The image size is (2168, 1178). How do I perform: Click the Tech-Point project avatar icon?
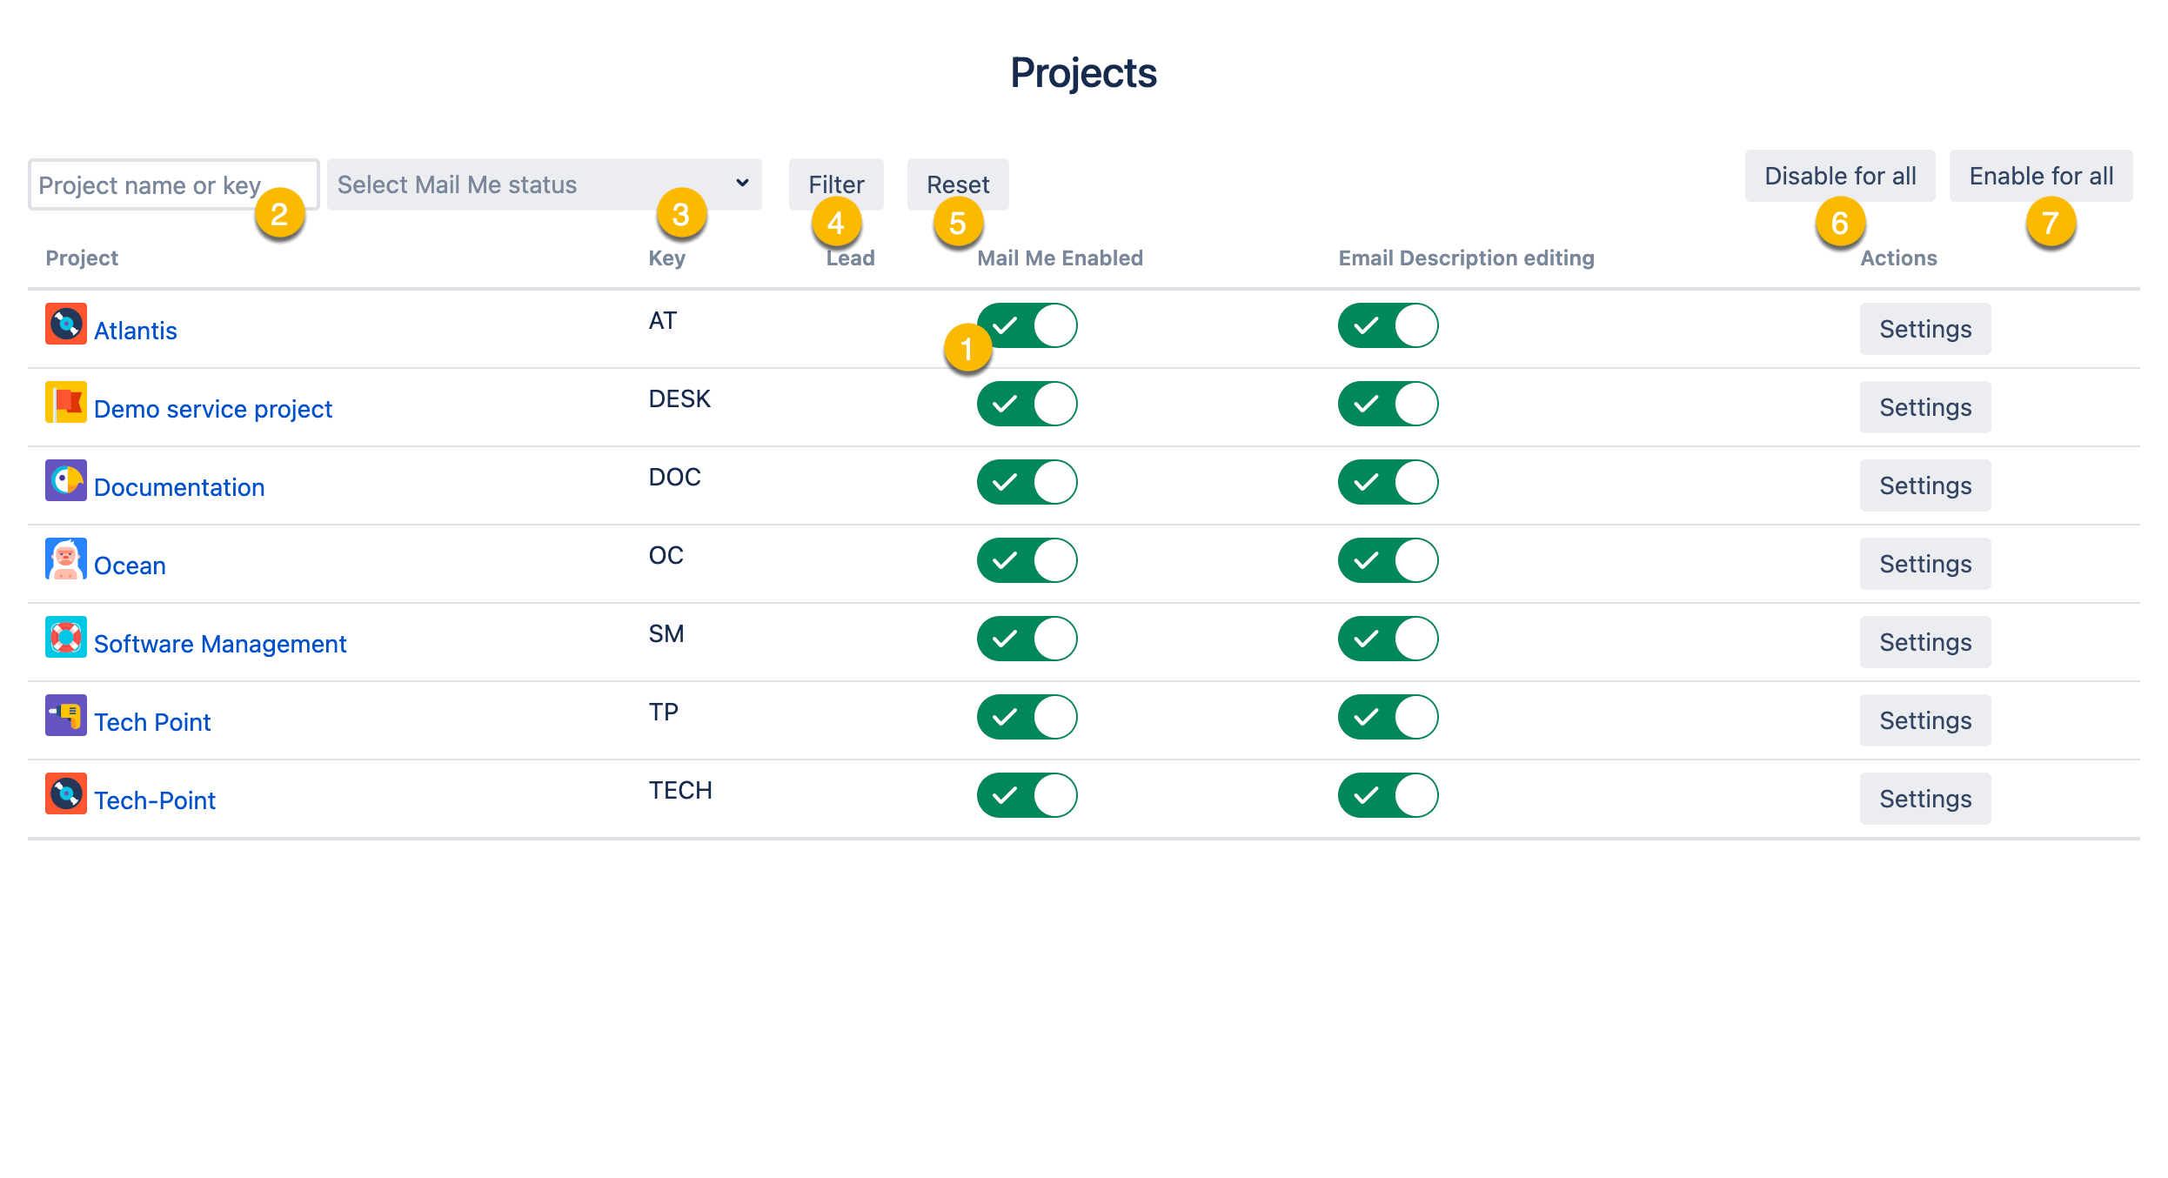[66, 794]
